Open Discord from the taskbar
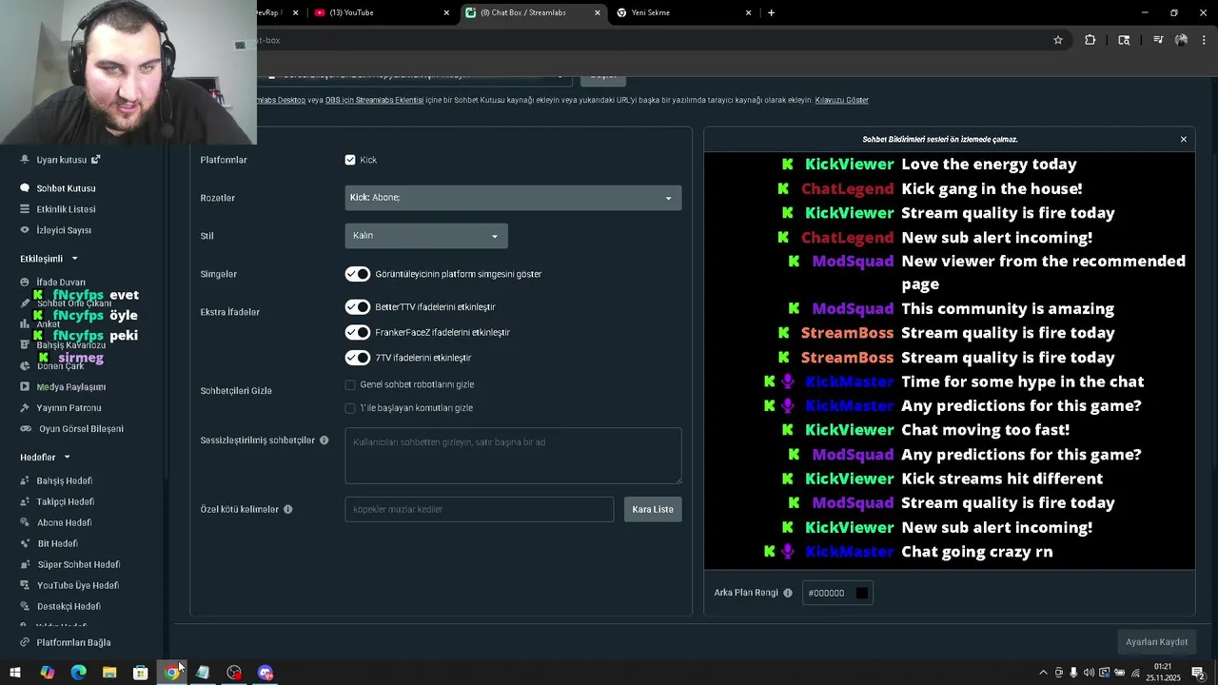The height and width of the screenshot is (685, 1218). point(265,673)
